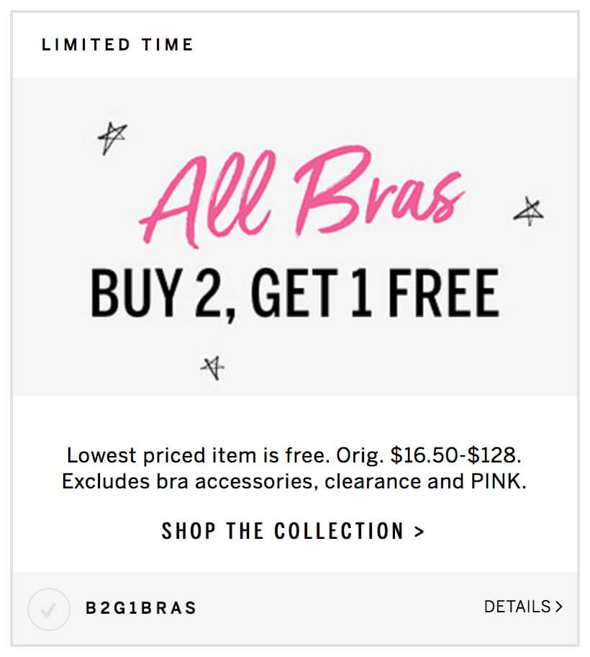This screenshot has width=590, height=657.
Task: Click the word PINK in the disclaimer
Action: [498, 481]
